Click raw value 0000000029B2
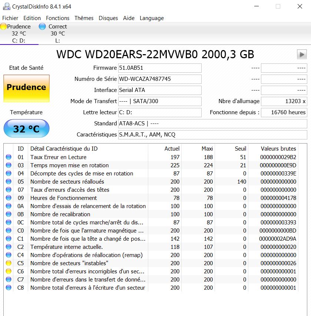Viewport: 311px width, 316px height. pos(278,157)
